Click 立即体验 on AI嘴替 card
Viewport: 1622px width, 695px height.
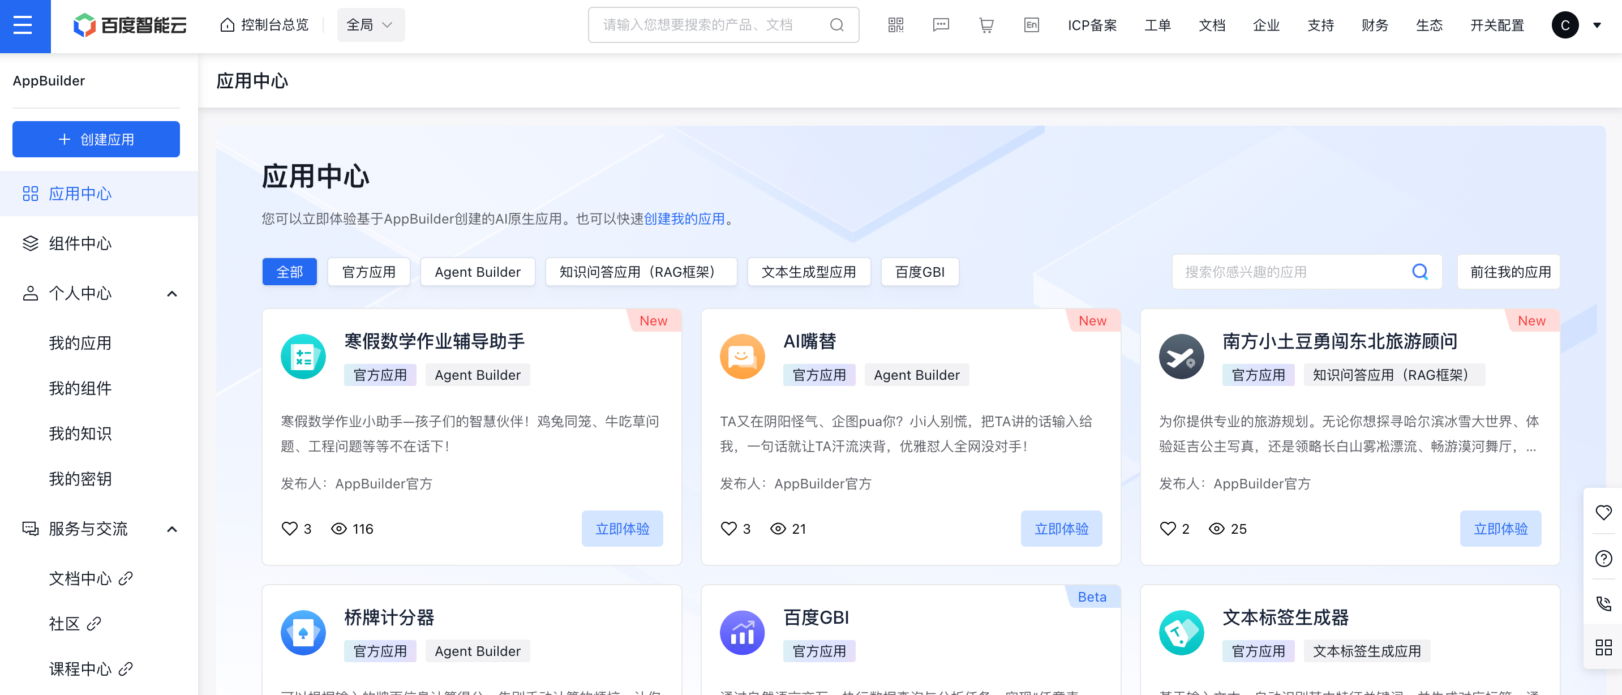pos(1062,529)
